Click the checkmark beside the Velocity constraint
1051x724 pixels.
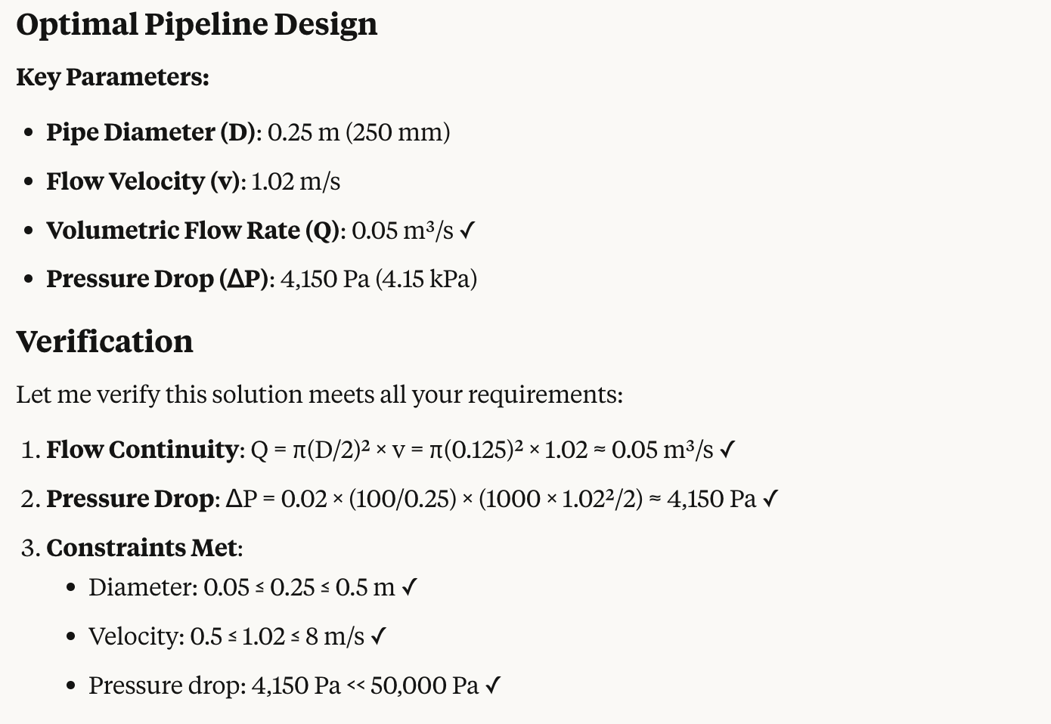(x=379, y=637)
